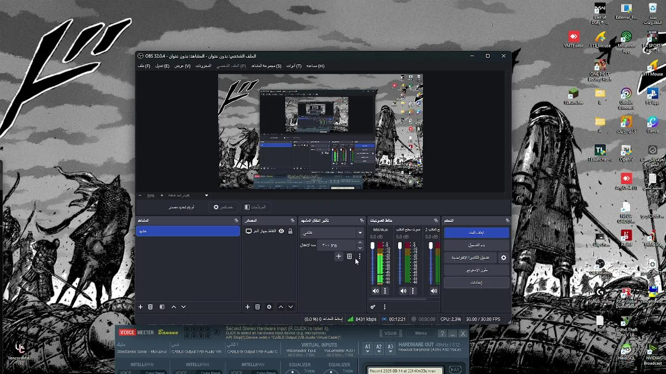Open source properties gear in Sources panel

[x=269, y=307]
